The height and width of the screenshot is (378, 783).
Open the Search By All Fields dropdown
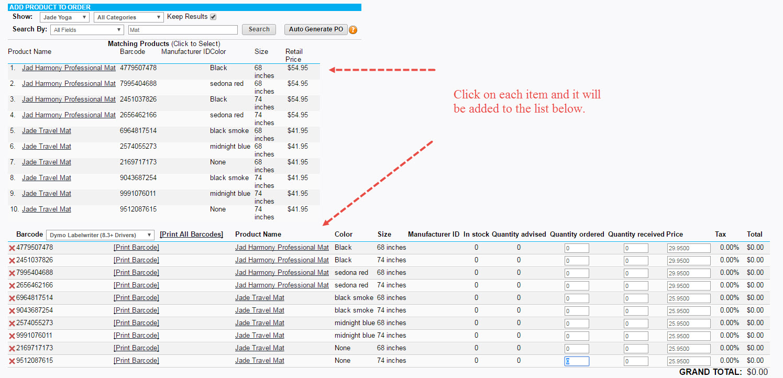(x=86, y=29)
